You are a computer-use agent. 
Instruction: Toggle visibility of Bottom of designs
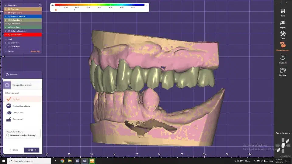click(x=9, y=31)
